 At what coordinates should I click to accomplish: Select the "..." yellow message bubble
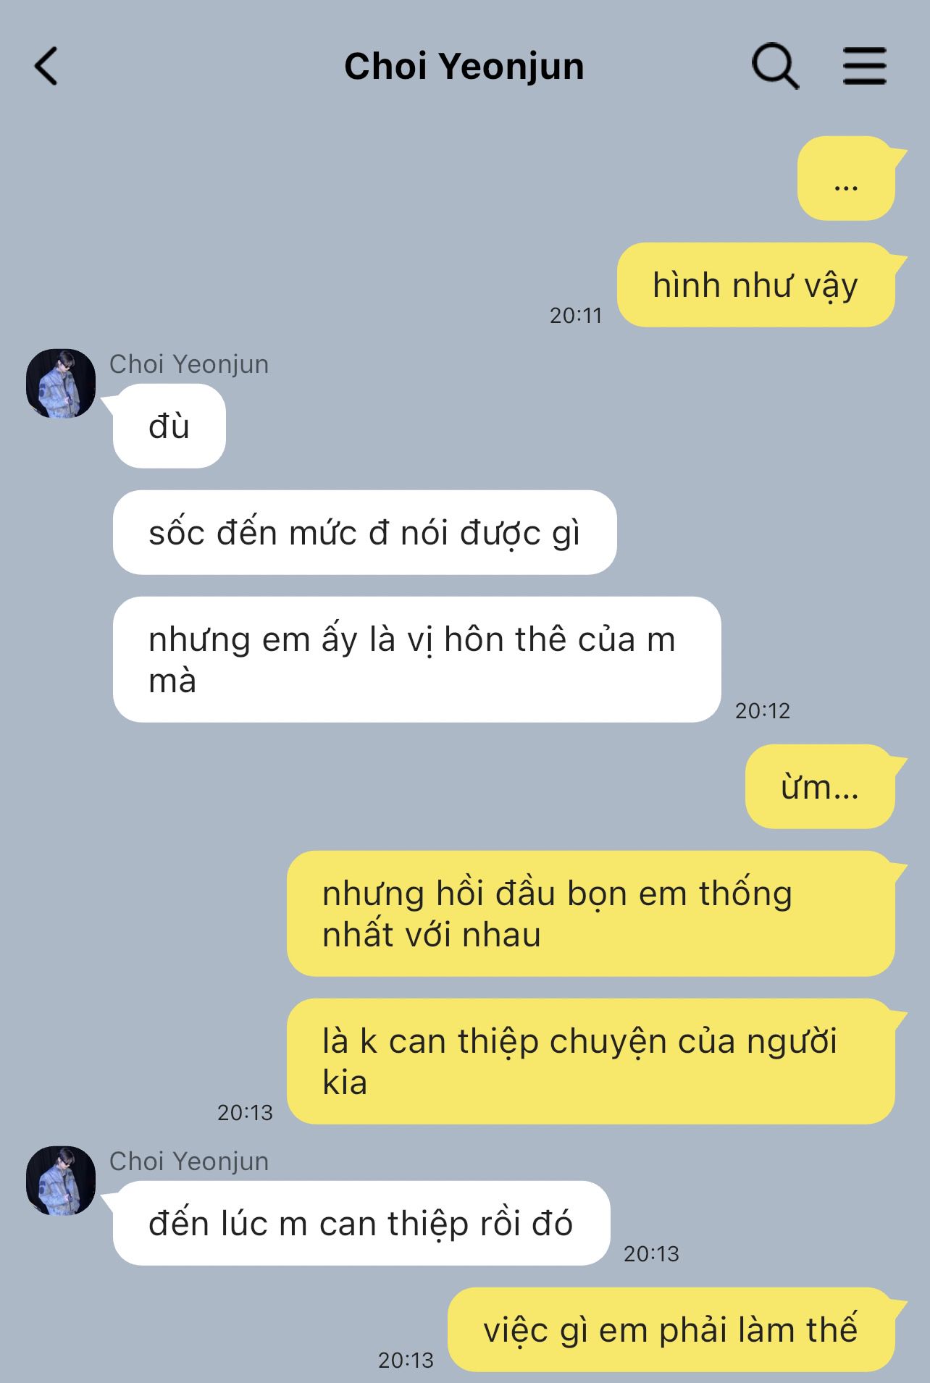coord(846,178)
